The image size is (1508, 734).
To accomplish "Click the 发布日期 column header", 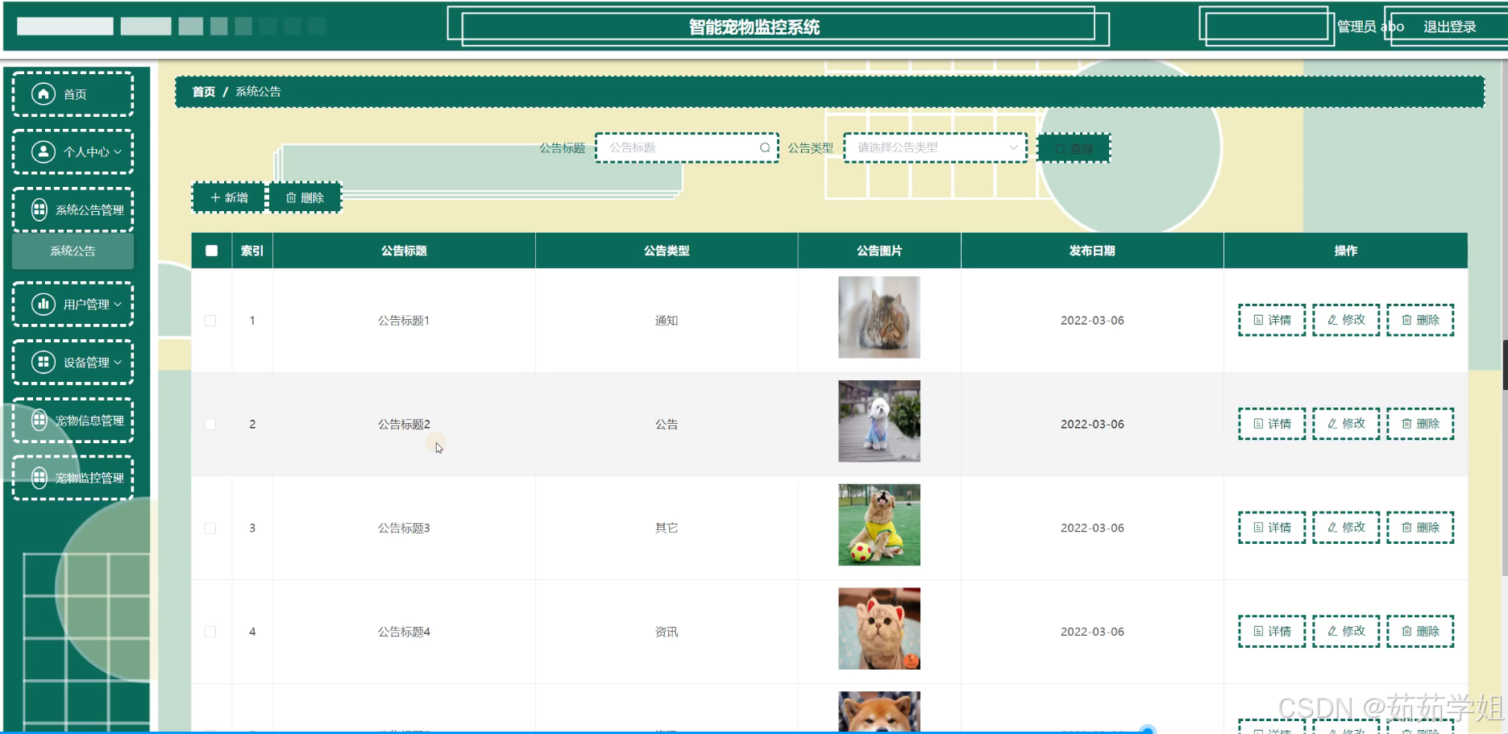I will tap(1092, 251).
